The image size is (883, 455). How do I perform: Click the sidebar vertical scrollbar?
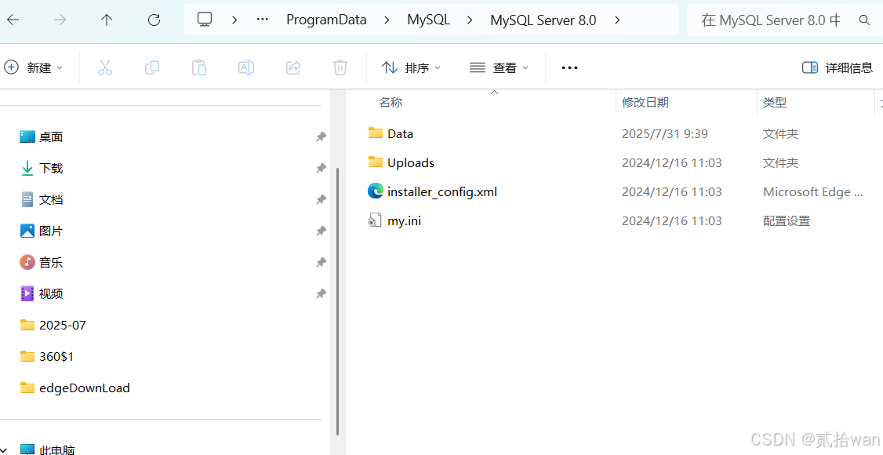[x=337, y=301]
